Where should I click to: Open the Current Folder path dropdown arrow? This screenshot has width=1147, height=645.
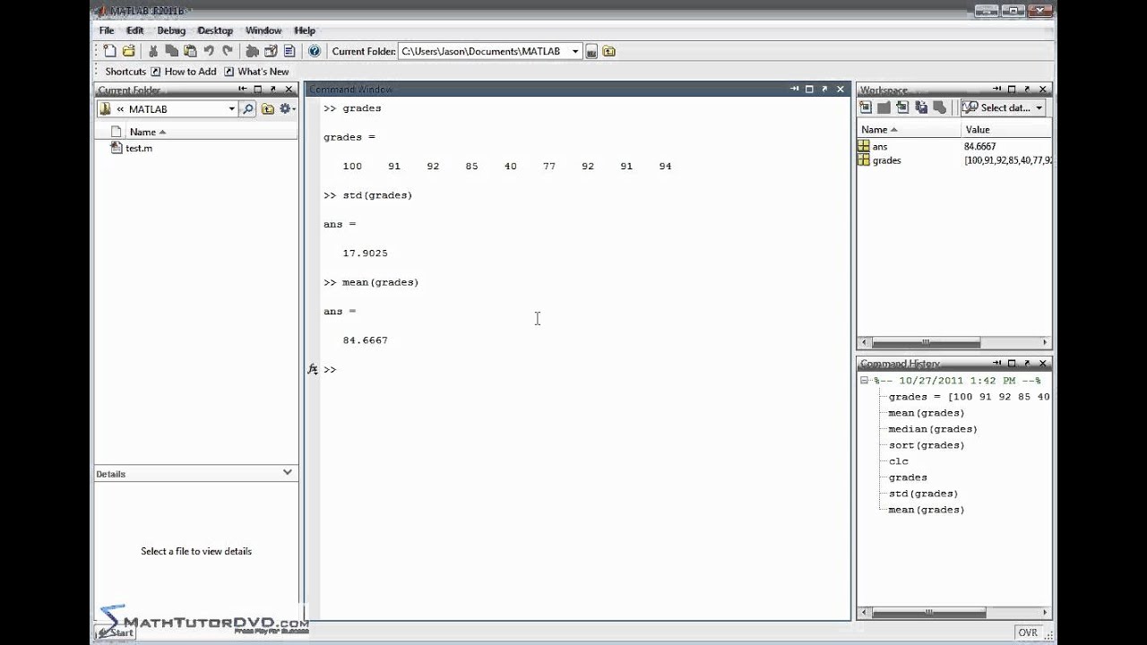[575, 51]
